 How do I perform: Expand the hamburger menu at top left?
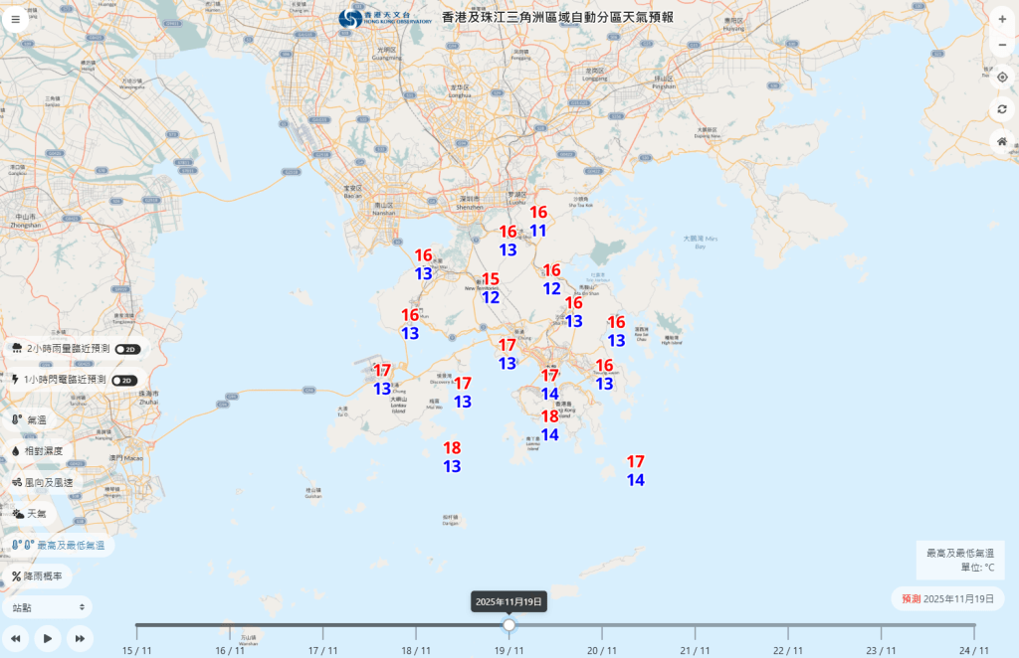pyautogui.click(x=15, y=19)
